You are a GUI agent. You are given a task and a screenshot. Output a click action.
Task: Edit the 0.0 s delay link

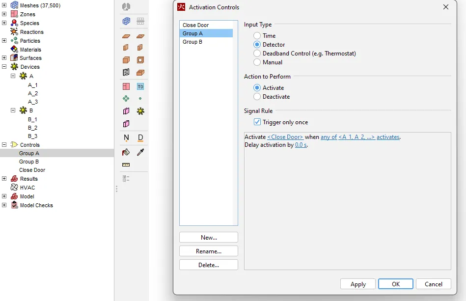[x=301, y=145]
